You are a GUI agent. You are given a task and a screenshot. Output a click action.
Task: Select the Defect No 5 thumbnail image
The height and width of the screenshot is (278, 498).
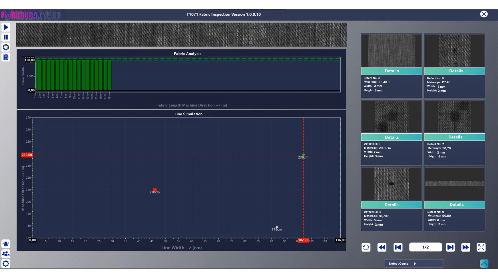391,51
